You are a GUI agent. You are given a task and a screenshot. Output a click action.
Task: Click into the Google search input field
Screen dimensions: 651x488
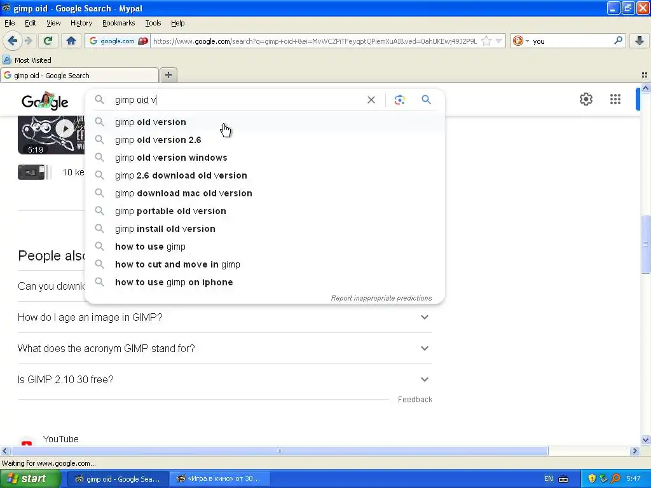(x=238, y=100)
